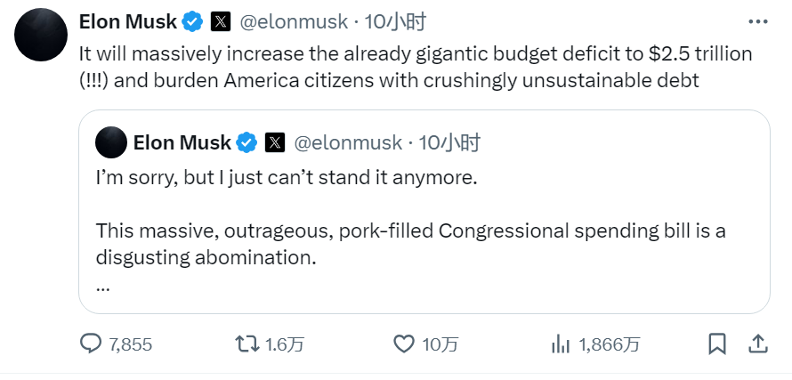Like the tweet with the heart icon
The image size is (792, 380).
[404, 344]
